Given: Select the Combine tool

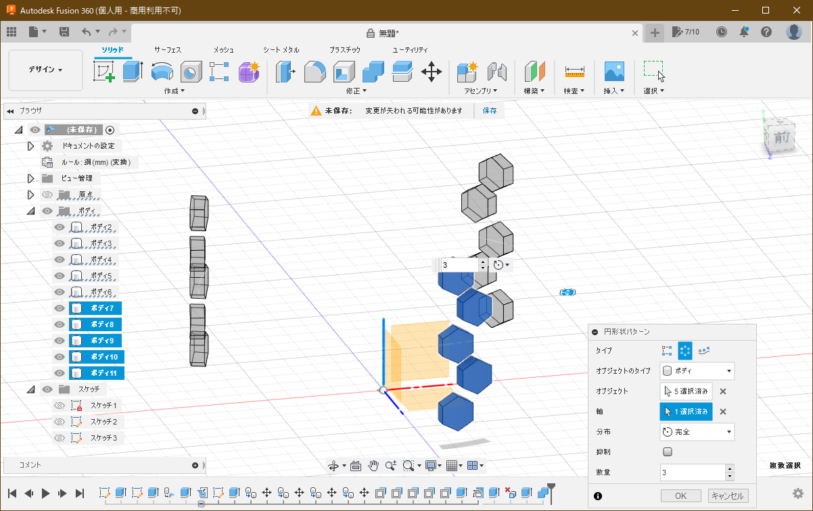Looking at the screenshot, I should point(373,71).
